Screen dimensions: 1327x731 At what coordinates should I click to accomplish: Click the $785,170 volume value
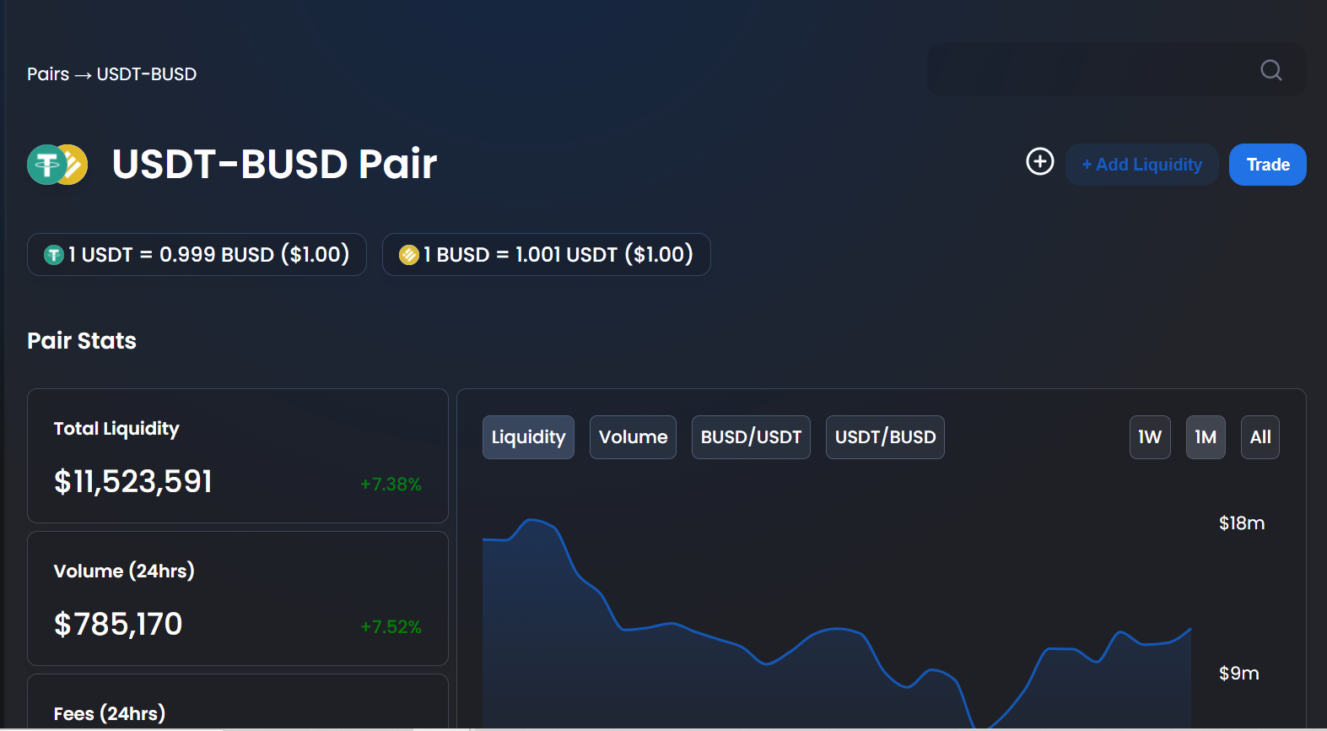(x=118, y=625)
